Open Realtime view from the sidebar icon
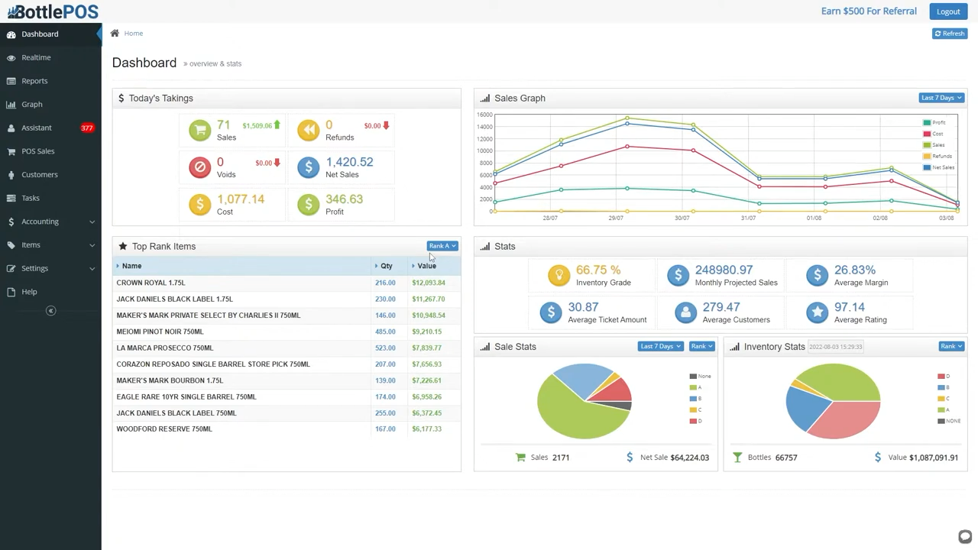The width and height of the screenshot is (978, 550). coord(11,58)
